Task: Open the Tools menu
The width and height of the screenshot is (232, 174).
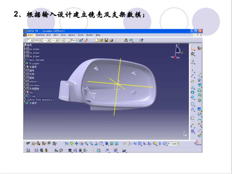Action: [x=81, y=35]
